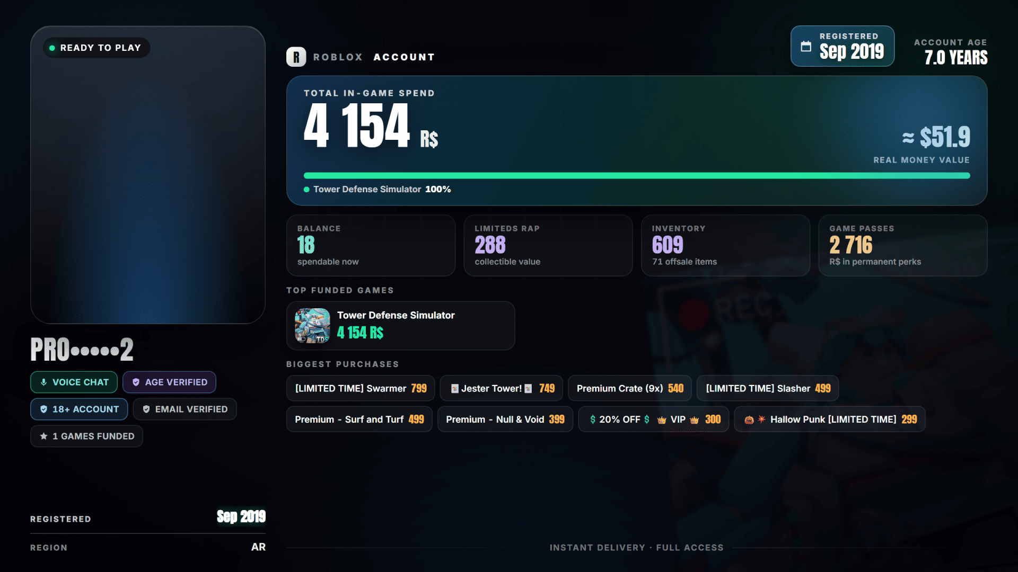Open the Tower Defense Simulator game thumbnail
The image size is (1018, 572).
(x=312, y=326)
